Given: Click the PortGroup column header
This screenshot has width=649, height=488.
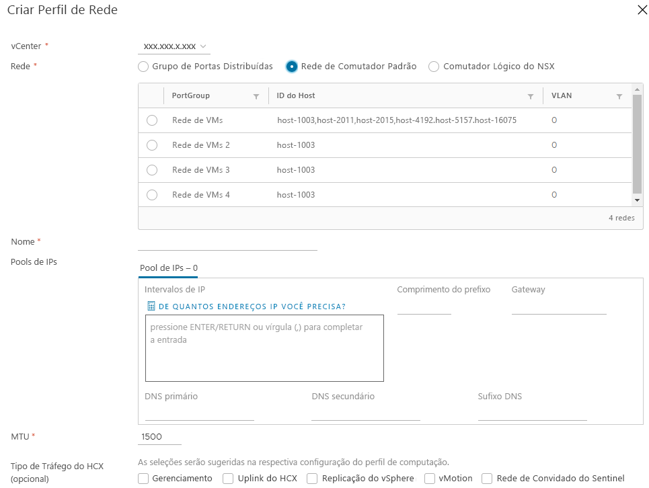Looking at the screenshot, I should pos(191,95).
